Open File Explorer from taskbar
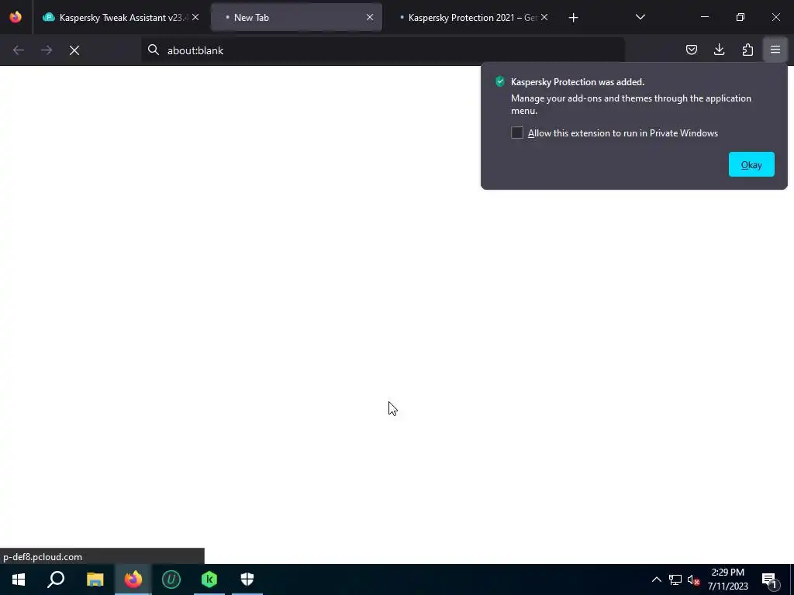This screenshot has height=595, width=794. [95, 580]
